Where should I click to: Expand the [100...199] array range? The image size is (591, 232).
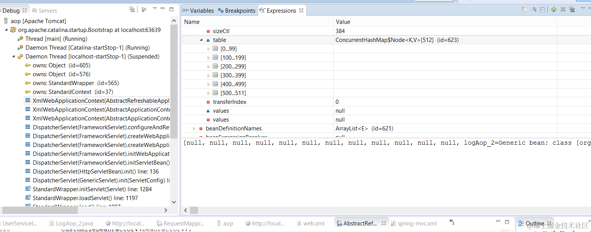point(208,58)
